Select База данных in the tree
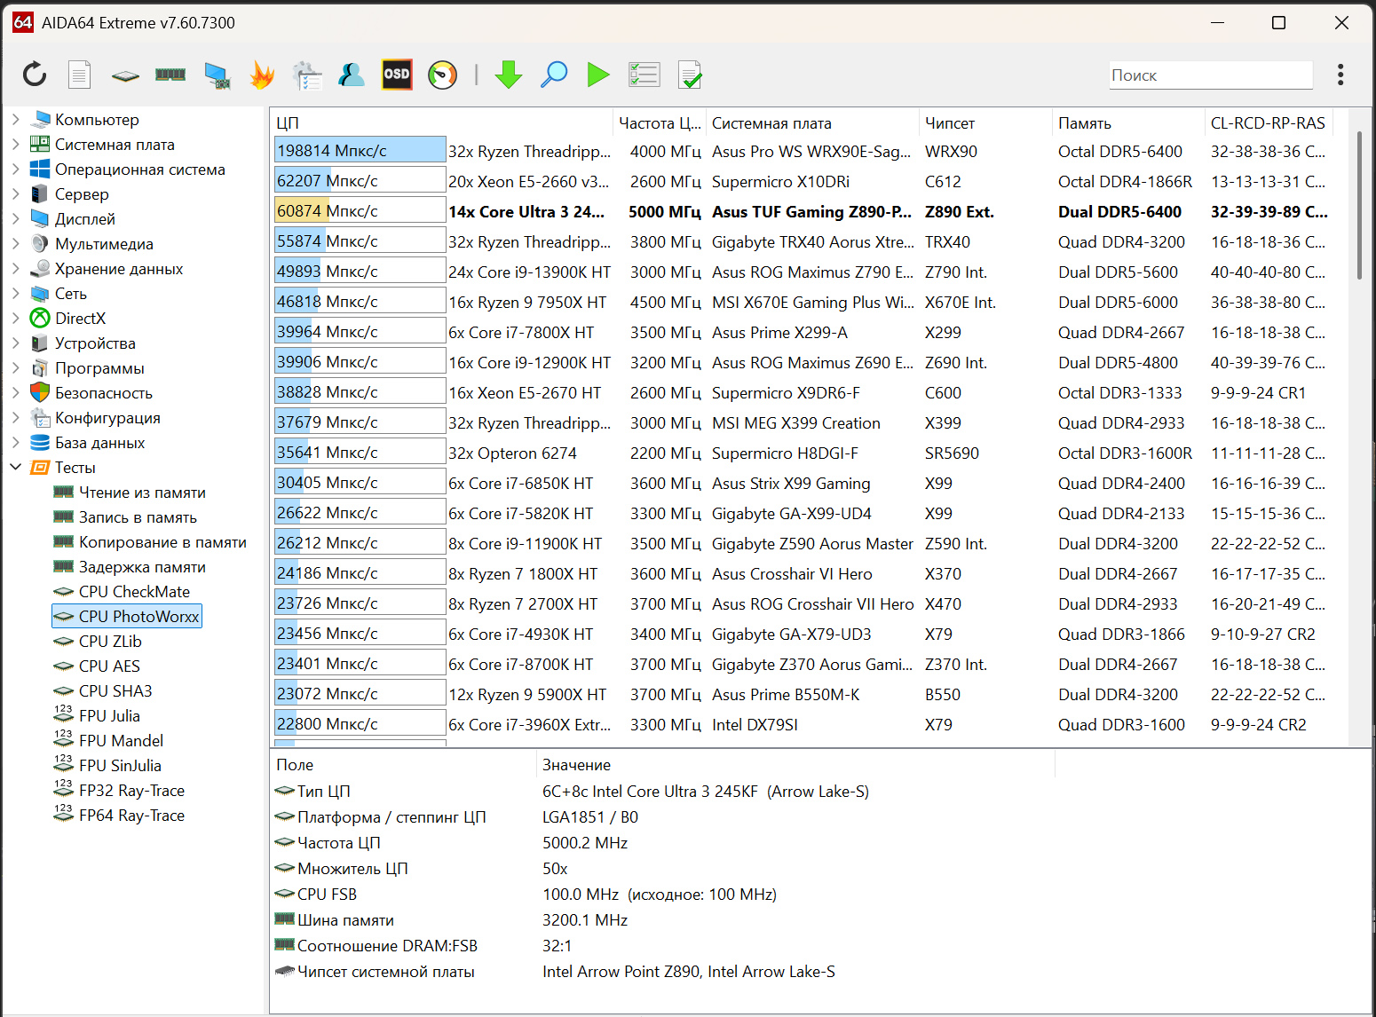This screenshot has width=1376, height=1017. pos(99,442)
